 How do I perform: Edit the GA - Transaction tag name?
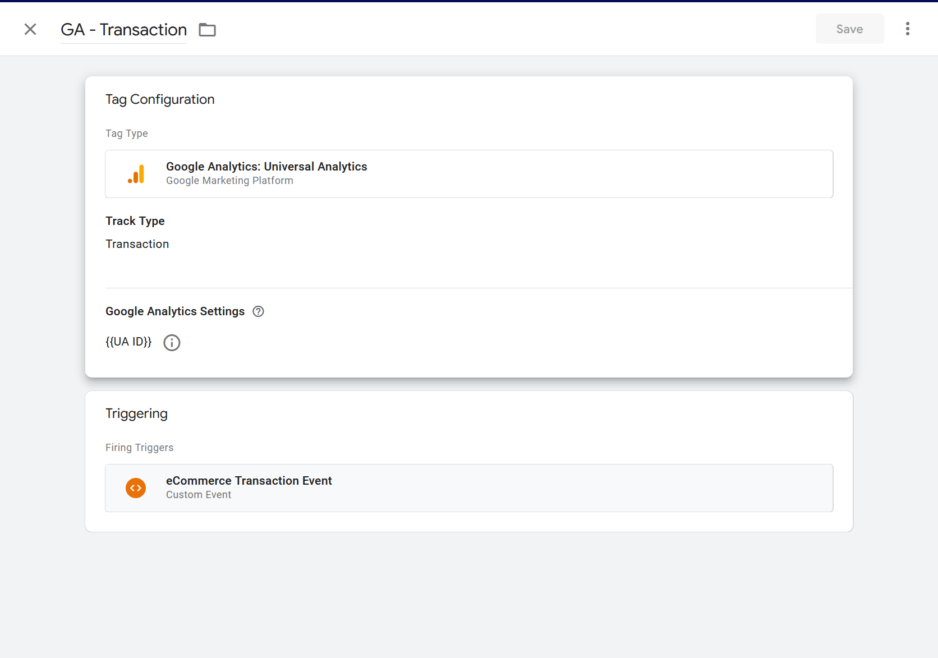[x=123, y=30]
